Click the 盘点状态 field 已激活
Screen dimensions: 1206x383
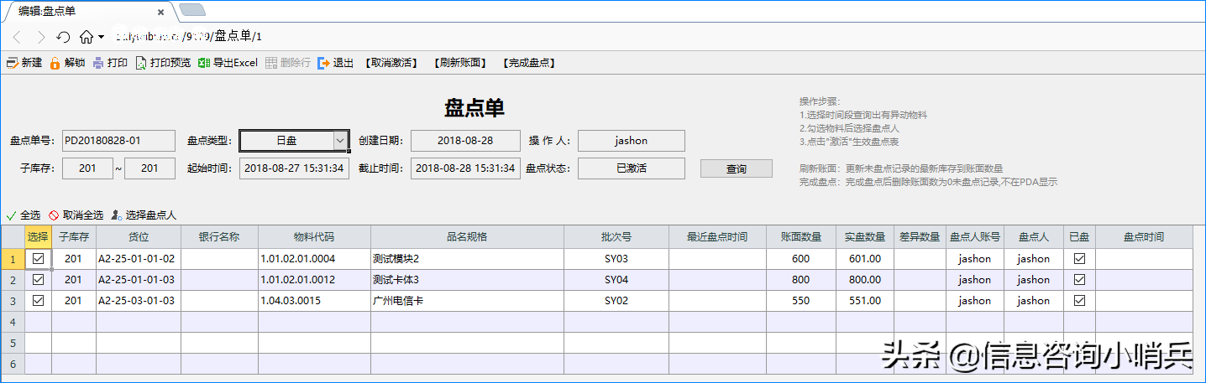click(631, 168)
